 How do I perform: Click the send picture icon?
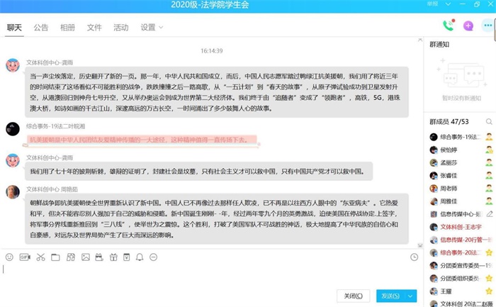(x=86, y=257)
